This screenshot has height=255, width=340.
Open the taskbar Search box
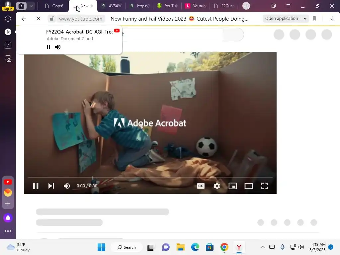point(127,247)
